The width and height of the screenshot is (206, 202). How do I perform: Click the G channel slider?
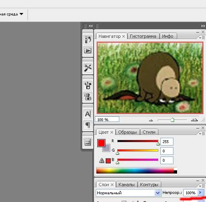(x=138, y=150)
